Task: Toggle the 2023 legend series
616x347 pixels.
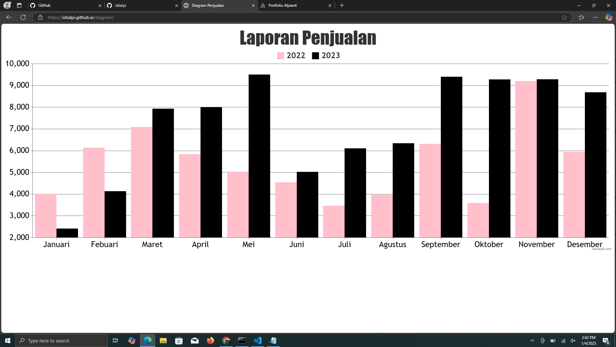Action: pyautogui.click(x=326, y=56)
